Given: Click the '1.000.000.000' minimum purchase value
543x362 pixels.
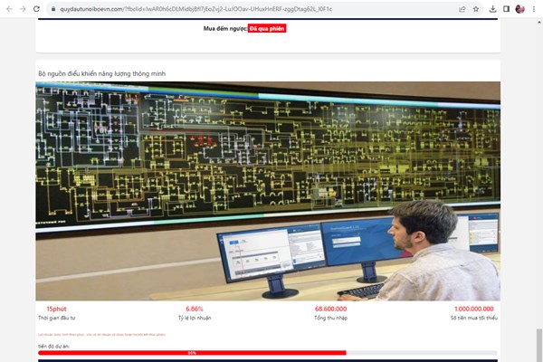Looking at the screenshot, I should [473, 309].
